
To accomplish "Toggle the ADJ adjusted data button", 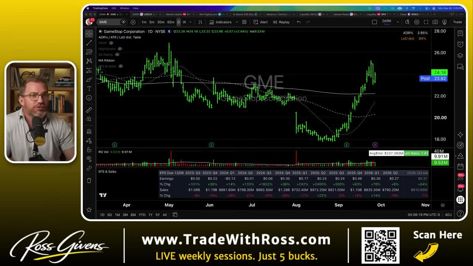I will (x=448, y=215).
